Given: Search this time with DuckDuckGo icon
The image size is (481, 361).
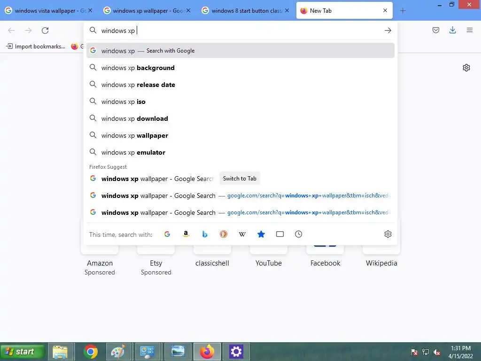Looking at the screenshot, I should click(x=224, y=234).
